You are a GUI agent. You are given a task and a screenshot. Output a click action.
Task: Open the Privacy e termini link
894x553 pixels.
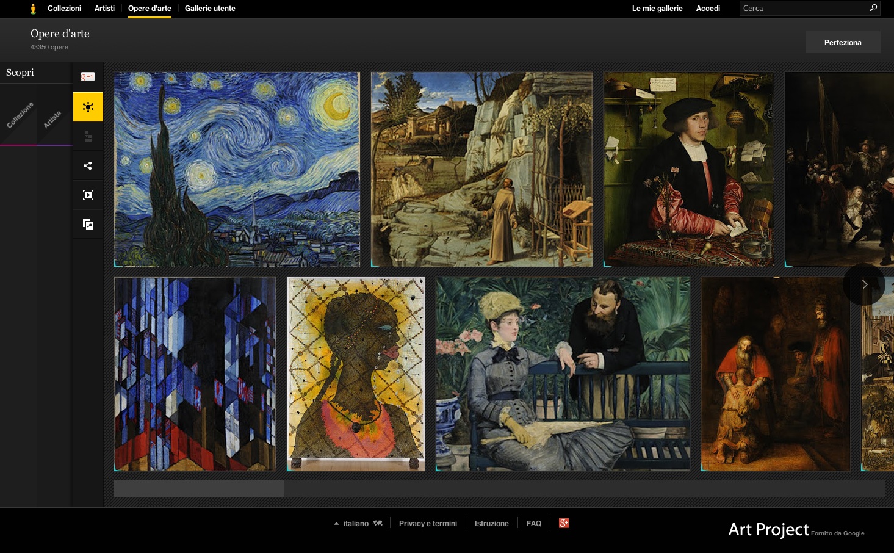point(428,524)
